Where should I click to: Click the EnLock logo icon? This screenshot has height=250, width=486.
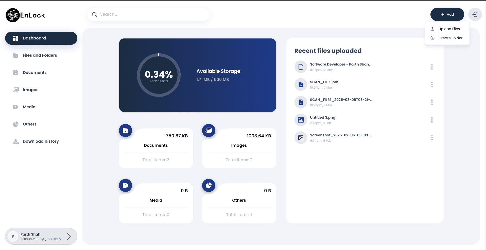point(12,15)
